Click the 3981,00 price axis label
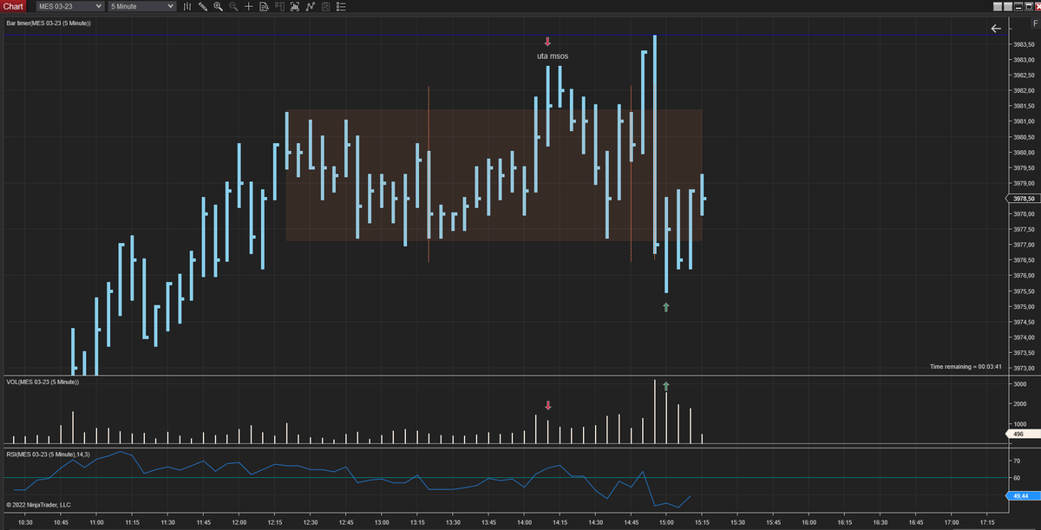 coord(1025,121)
